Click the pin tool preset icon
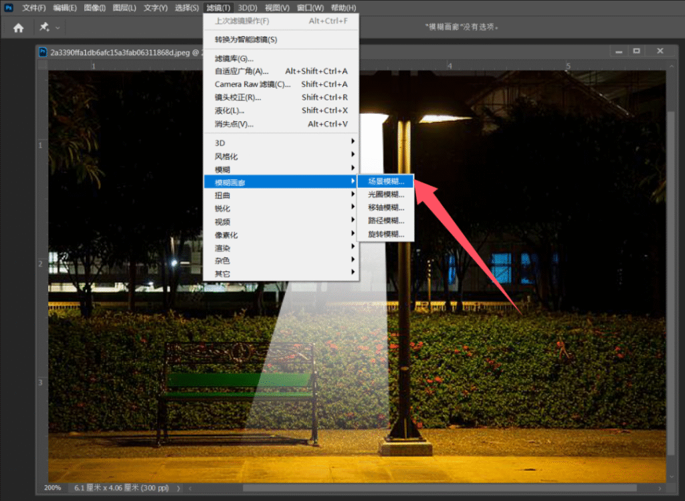 [44, 27]
